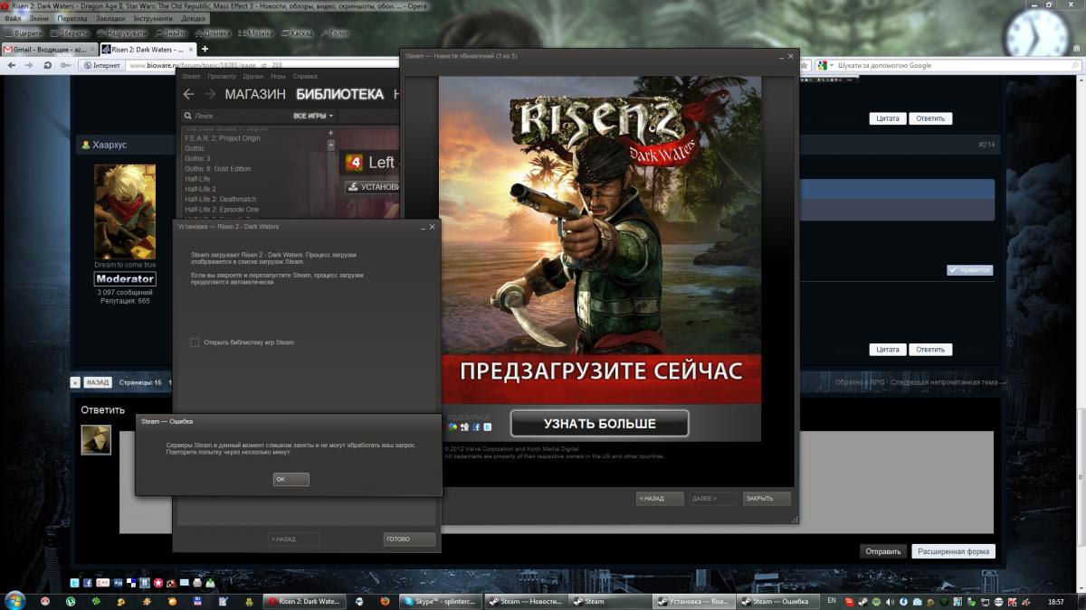Click Opera's Надрукувати toolbar button
Viewport: 1086px width, 610px height.
click(x=120, y=33)
